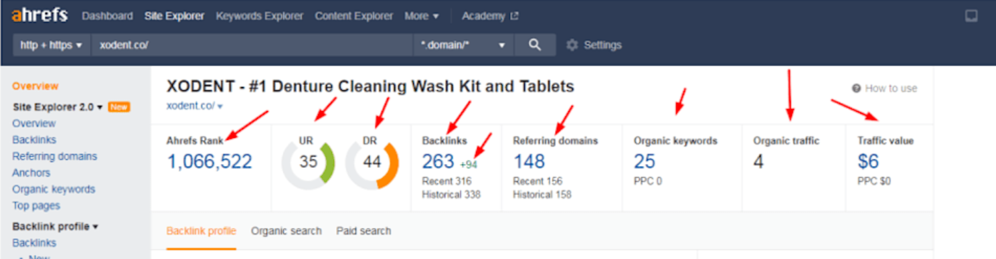
Task: Click the magnifying glass search button
Action: point(534,45)
